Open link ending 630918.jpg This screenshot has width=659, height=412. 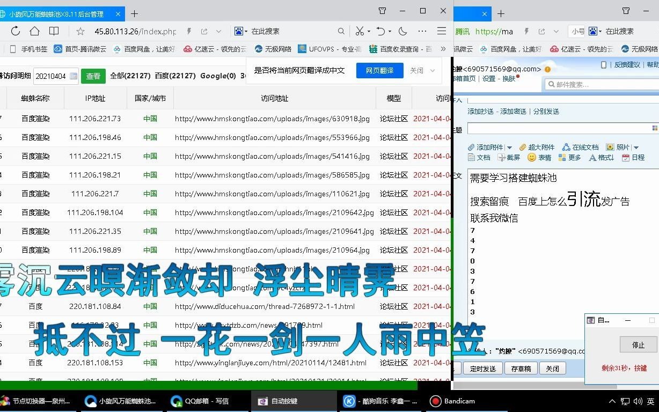click(x=272, y=119)
